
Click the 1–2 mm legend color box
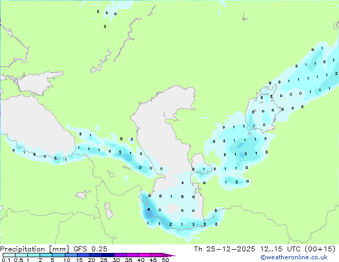(x=34, y=255)
